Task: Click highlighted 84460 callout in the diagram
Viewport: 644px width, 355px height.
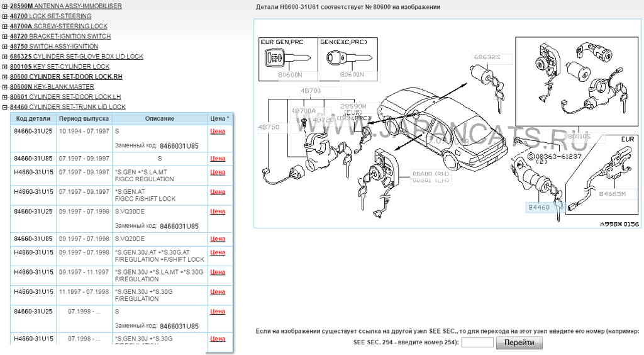Action: [539, 206]
